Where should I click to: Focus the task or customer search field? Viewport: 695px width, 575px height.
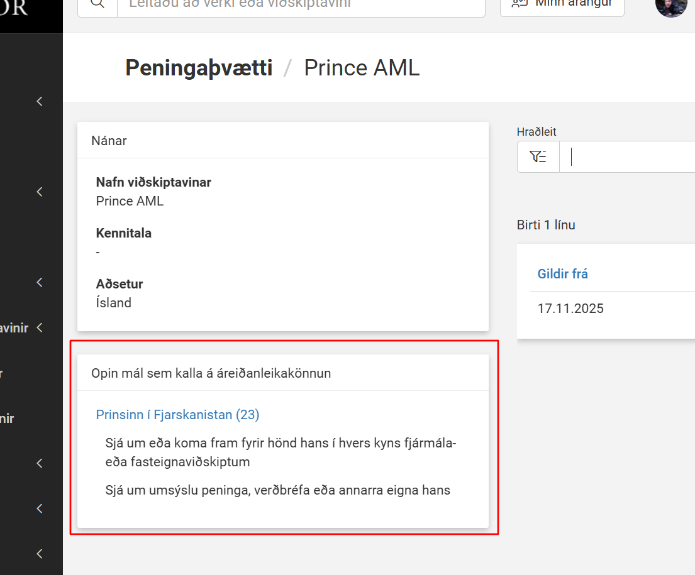tap(301, 4)
